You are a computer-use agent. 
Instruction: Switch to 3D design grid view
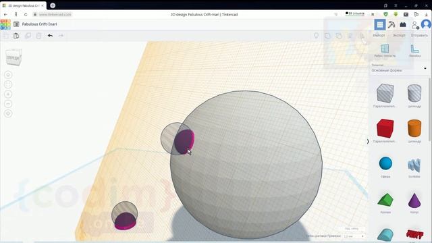[x=380, y=24]
